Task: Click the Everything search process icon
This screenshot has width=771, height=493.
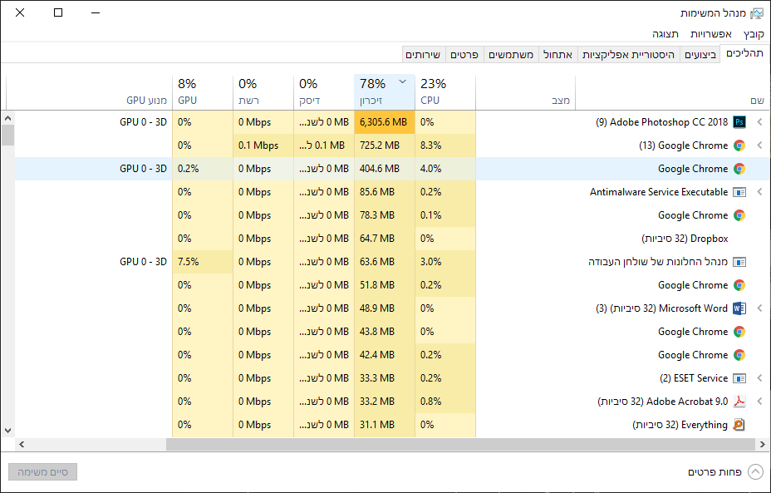Action: point(739,425)
